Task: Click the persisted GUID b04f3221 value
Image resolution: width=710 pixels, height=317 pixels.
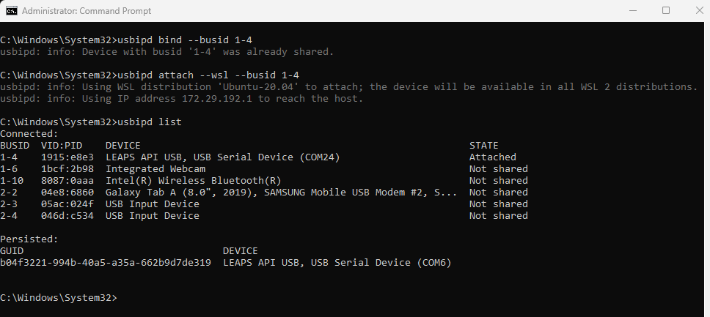Action: click(x=106, y=262)
